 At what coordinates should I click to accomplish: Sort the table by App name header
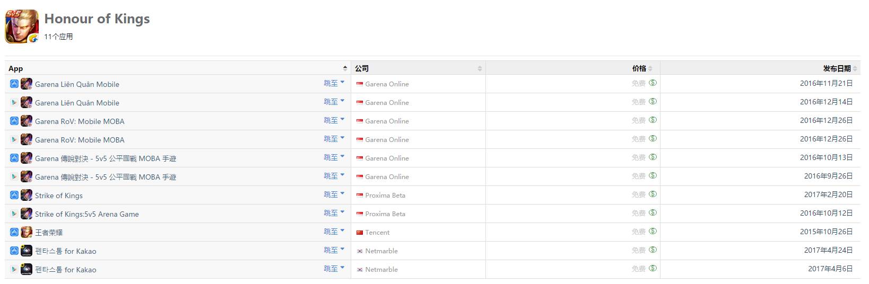15,68
